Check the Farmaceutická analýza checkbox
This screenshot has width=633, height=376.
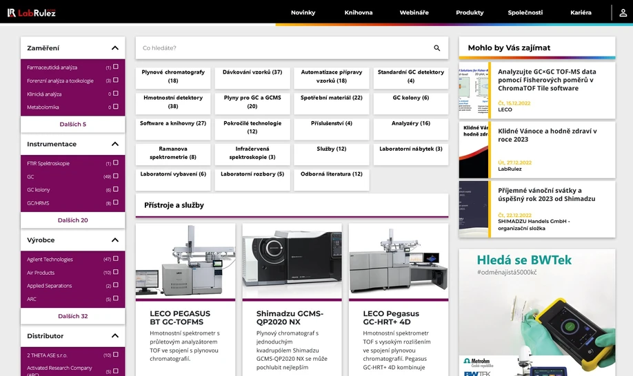point(116,67)
